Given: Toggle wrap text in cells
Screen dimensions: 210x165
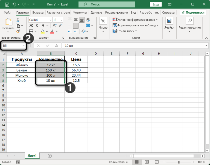Looking at the screenshot, I should tap(88, 20).
